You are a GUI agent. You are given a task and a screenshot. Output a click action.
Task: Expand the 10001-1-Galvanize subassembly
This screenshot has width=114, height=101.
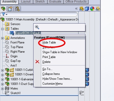2,80
